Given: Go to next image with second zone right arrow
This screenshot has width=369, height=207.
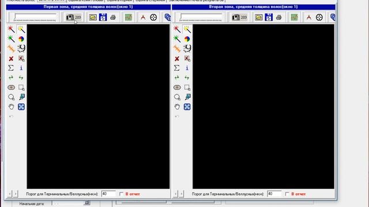Looking at the screenshot, I should coord(181,194).
